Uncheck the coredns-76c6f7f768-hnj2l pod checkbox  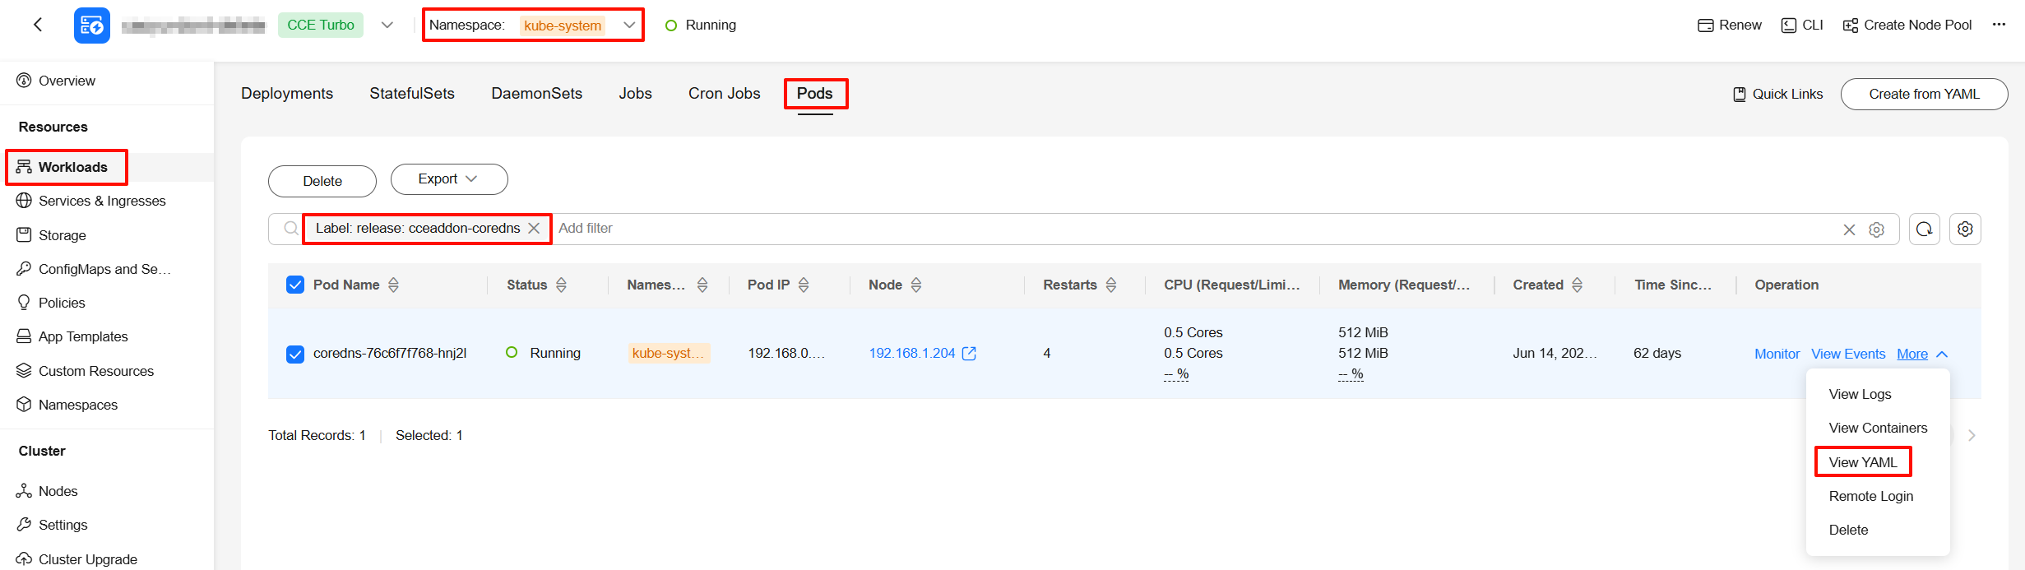tap(295, 354)
